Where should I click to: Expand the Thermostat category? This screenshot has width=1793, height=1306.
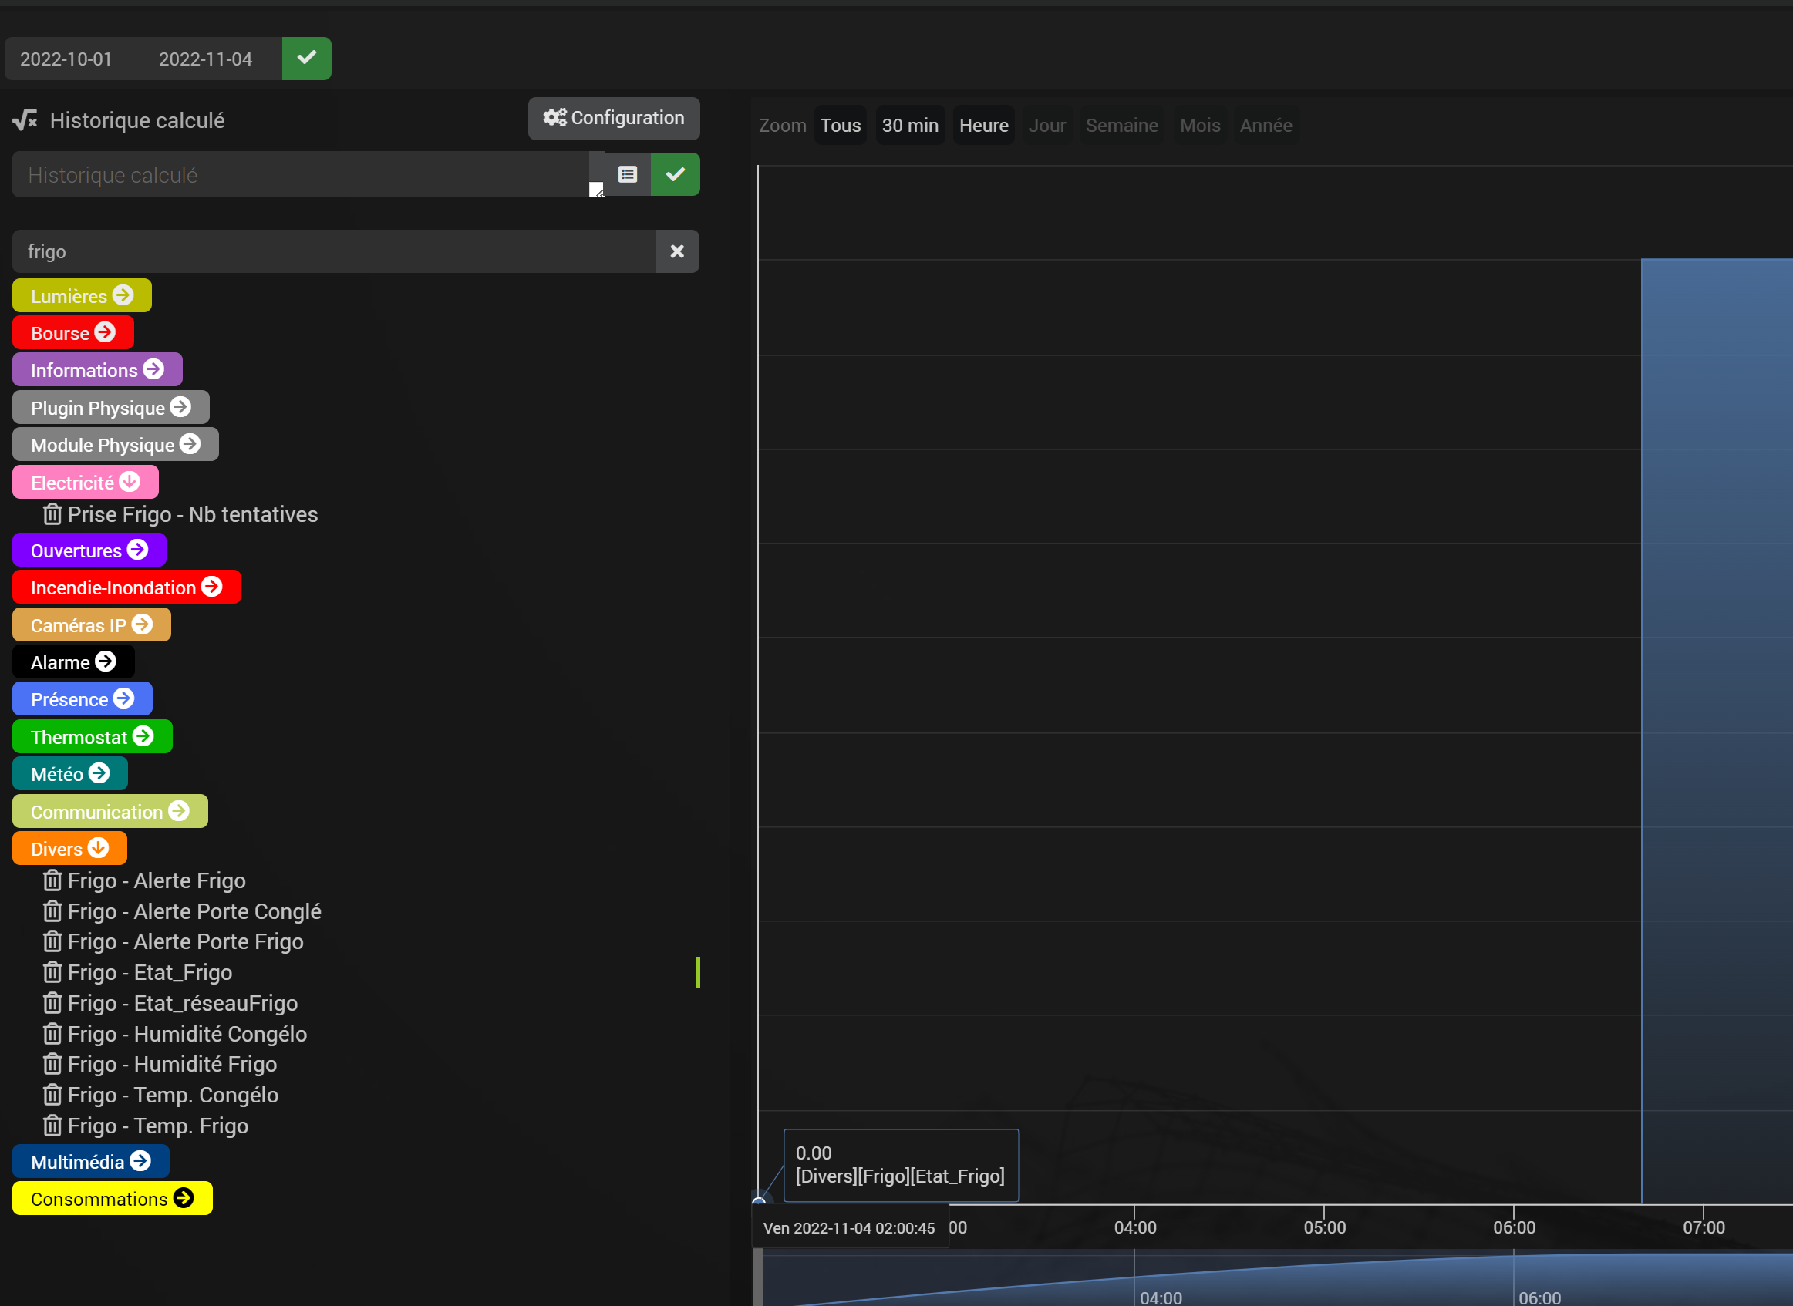[92, 737]
